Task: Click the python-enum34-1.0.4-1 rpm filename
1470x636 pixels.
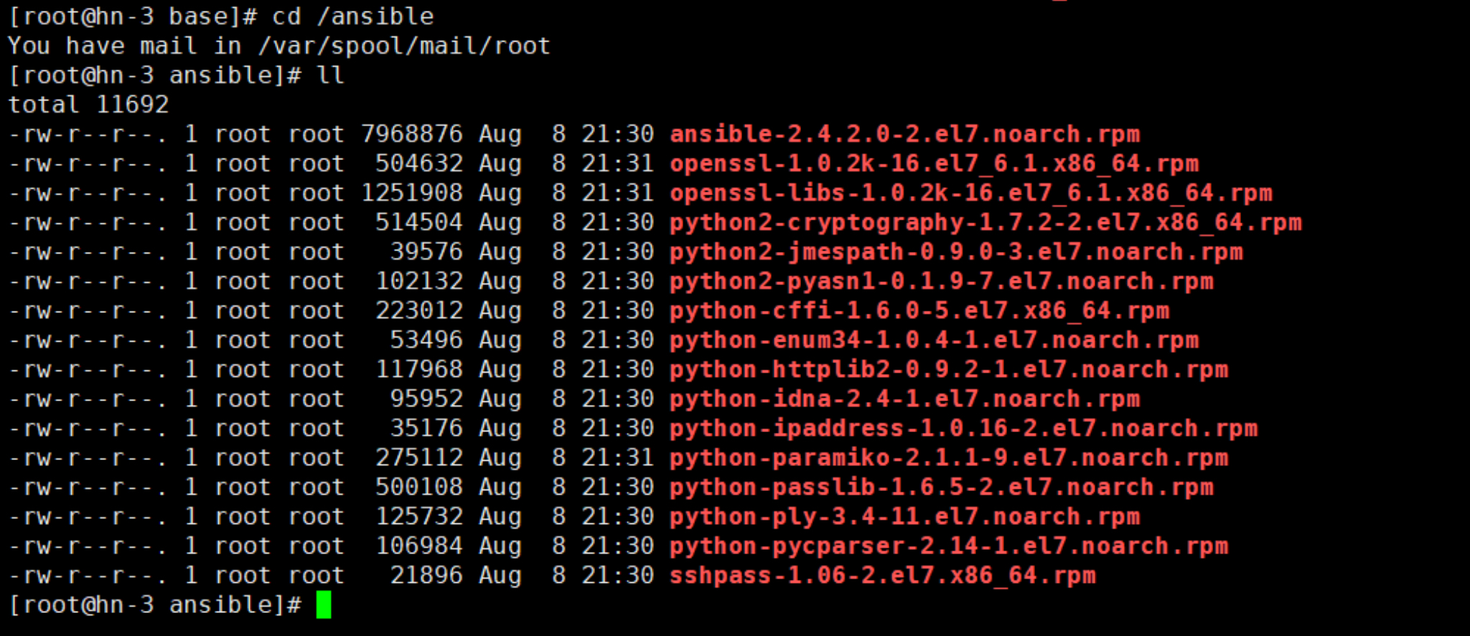Action: (x=934, y=340)
